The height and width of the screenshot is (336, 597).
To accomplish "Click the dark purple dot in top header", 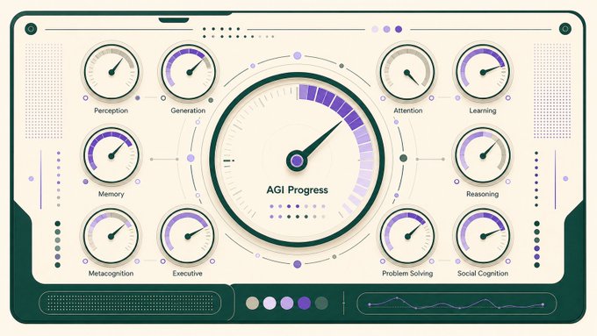I will [x=399, y=29].
